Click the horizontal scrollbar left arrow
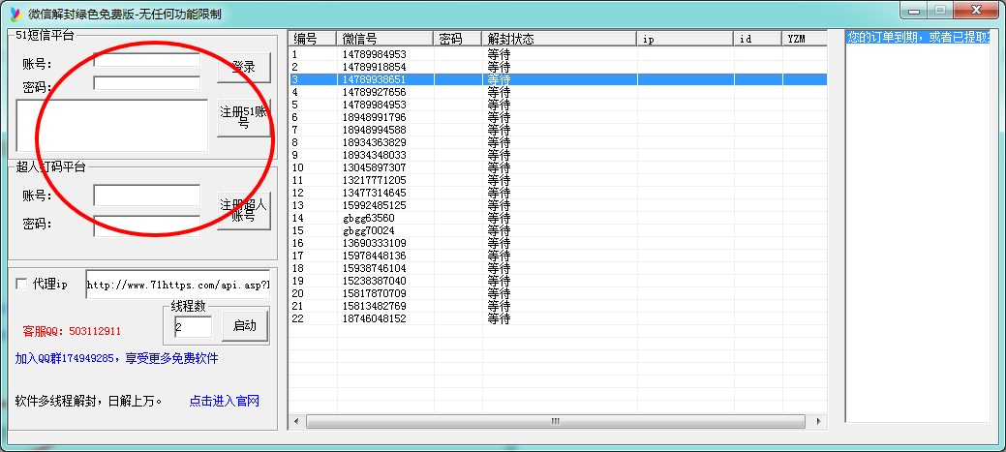 click(296, 421)
